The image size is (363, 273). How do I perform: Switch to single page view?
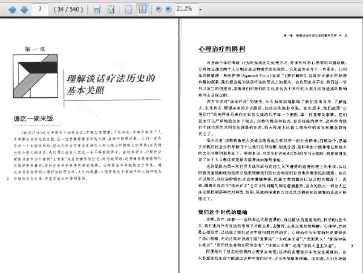[x=128, y=10]
